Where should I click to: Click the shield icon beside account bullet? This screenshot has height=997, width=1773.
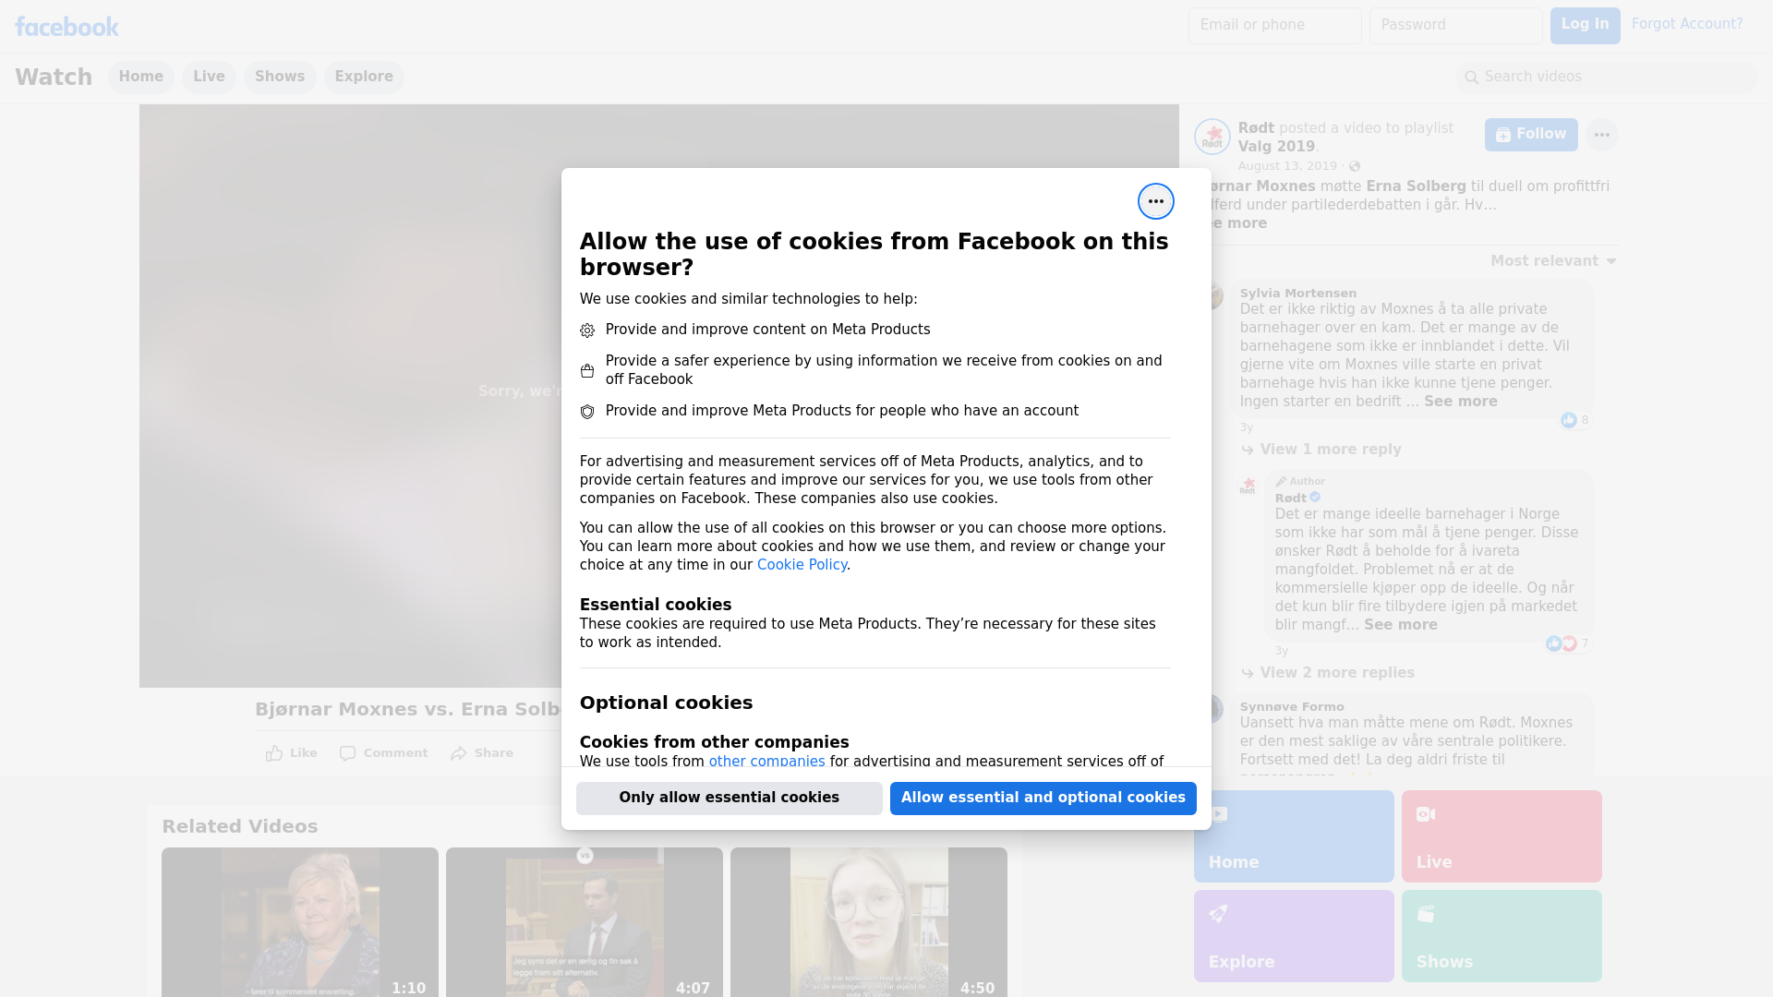tap(587, 412)
